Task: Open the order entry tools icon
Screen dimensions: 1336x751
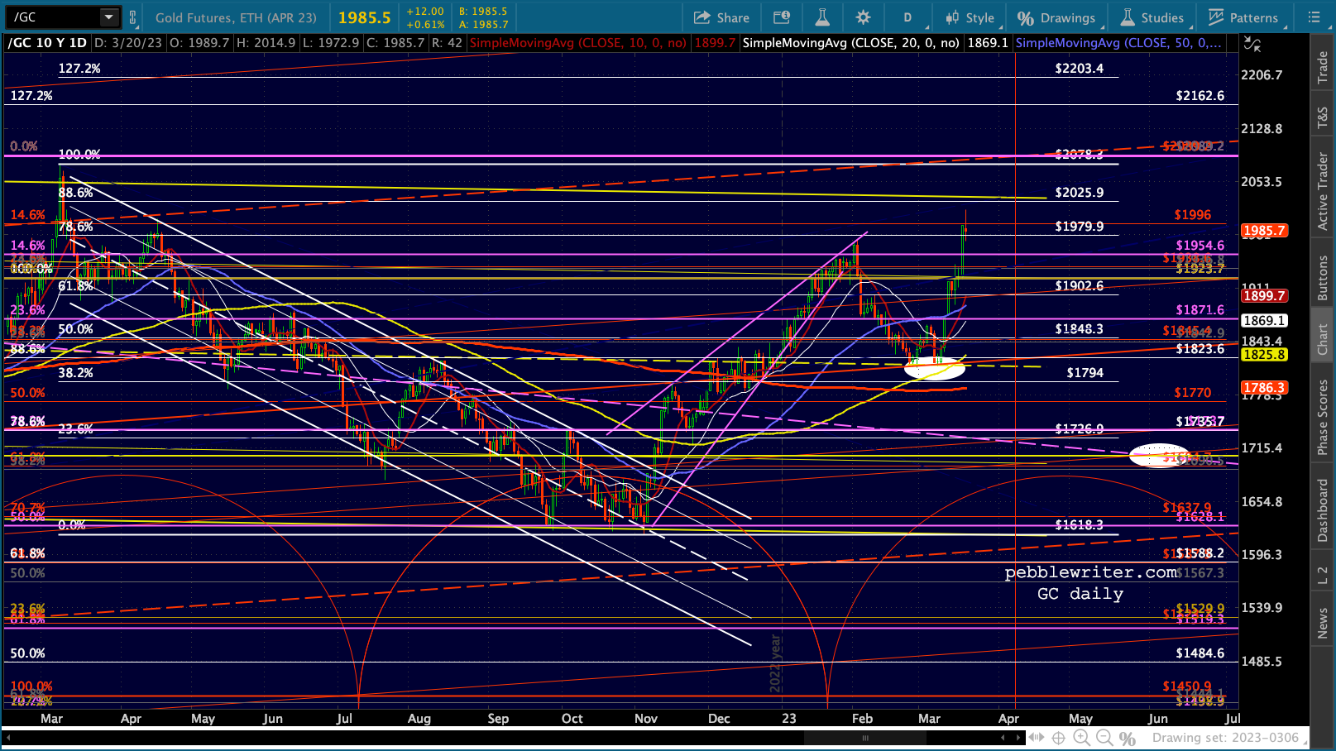Action: click(x=782, y=17)
